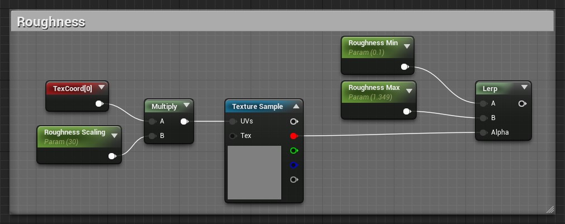Click the Texture Sample blue channel pin
This screenshot has width=565, height=224.
(x=294, y=165)
